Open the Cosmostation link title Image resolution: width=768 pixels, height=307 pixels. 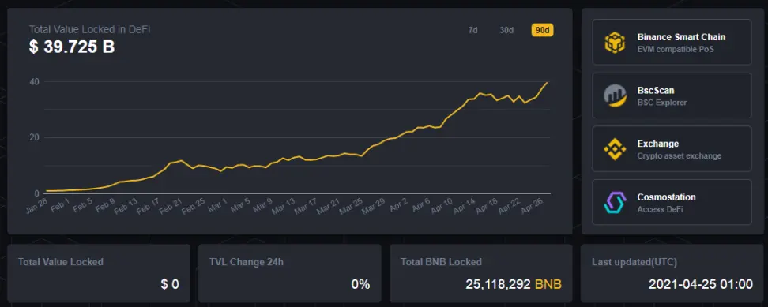666,197
